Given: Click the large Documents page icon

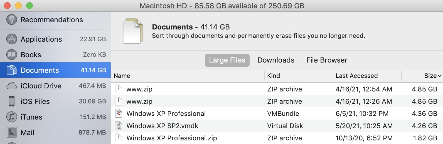Looking at the screenshot, I should click(133, 31).
